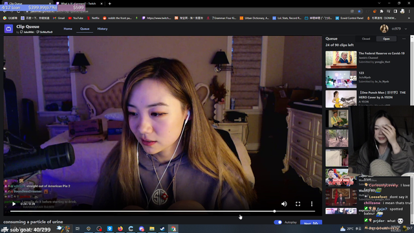This screenshot has width=414, height=233.
Task: Skip to next clip with Next button
Action: [311, 223]
